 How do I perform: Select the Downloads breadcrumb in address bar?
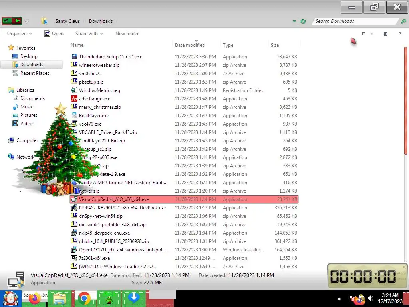click(x=101, y=21)
